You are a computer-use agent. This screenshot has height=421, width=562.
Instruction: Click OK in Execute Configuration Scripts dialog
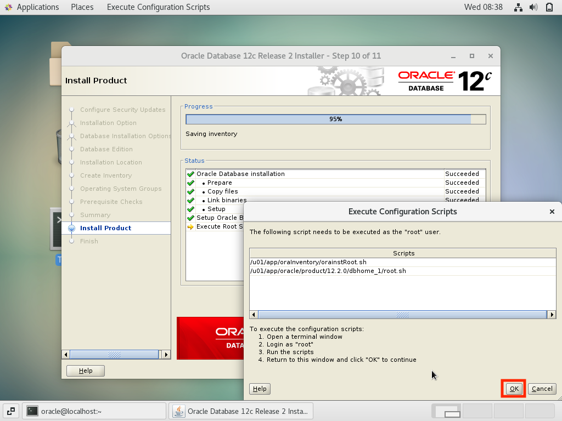[514, 389]
